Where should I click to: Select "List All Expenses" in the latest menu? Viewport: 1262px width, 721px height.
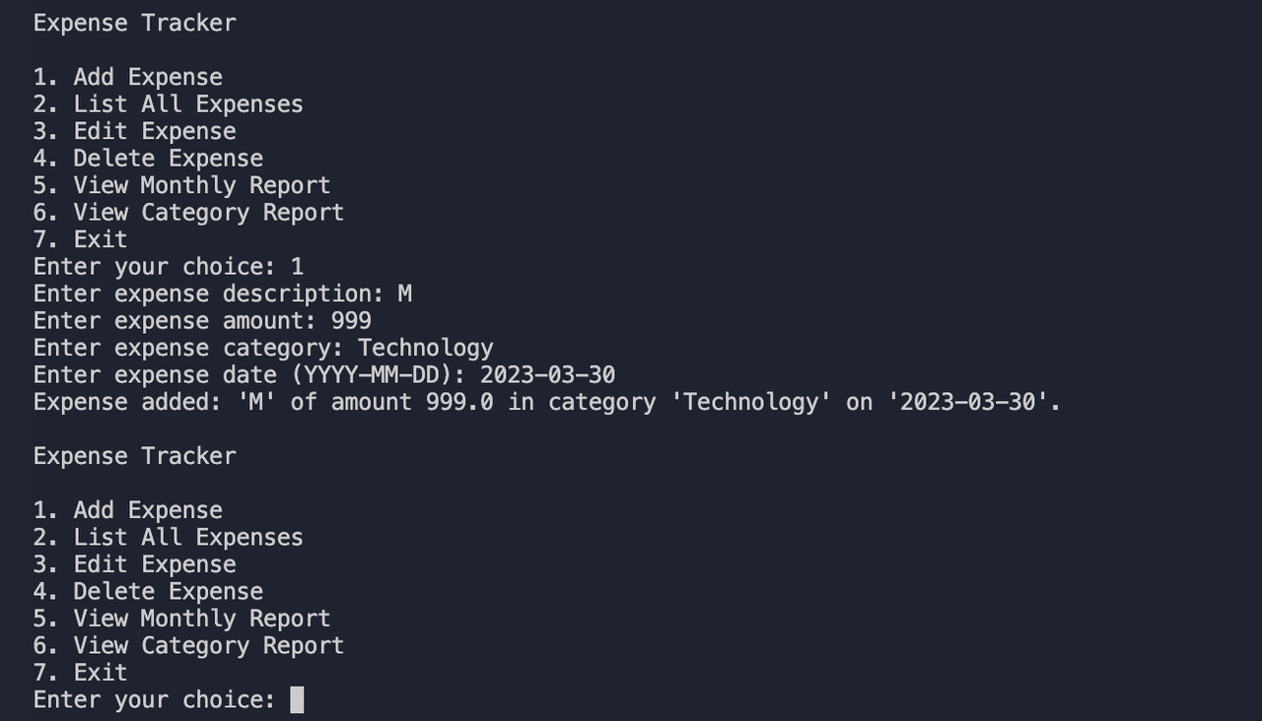tap(187, 538)
